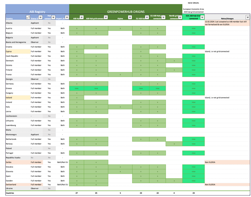Select Georgia's Observer status cell
Image resolution: width=251 pixels, height=197 pixels.
tap(36, 79)
